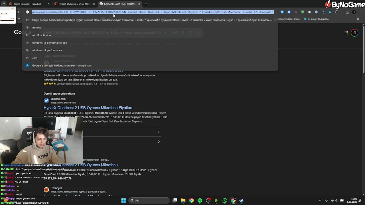
Task: Select 'windows 11 performance app' suggestion
Action: [150, 43]
